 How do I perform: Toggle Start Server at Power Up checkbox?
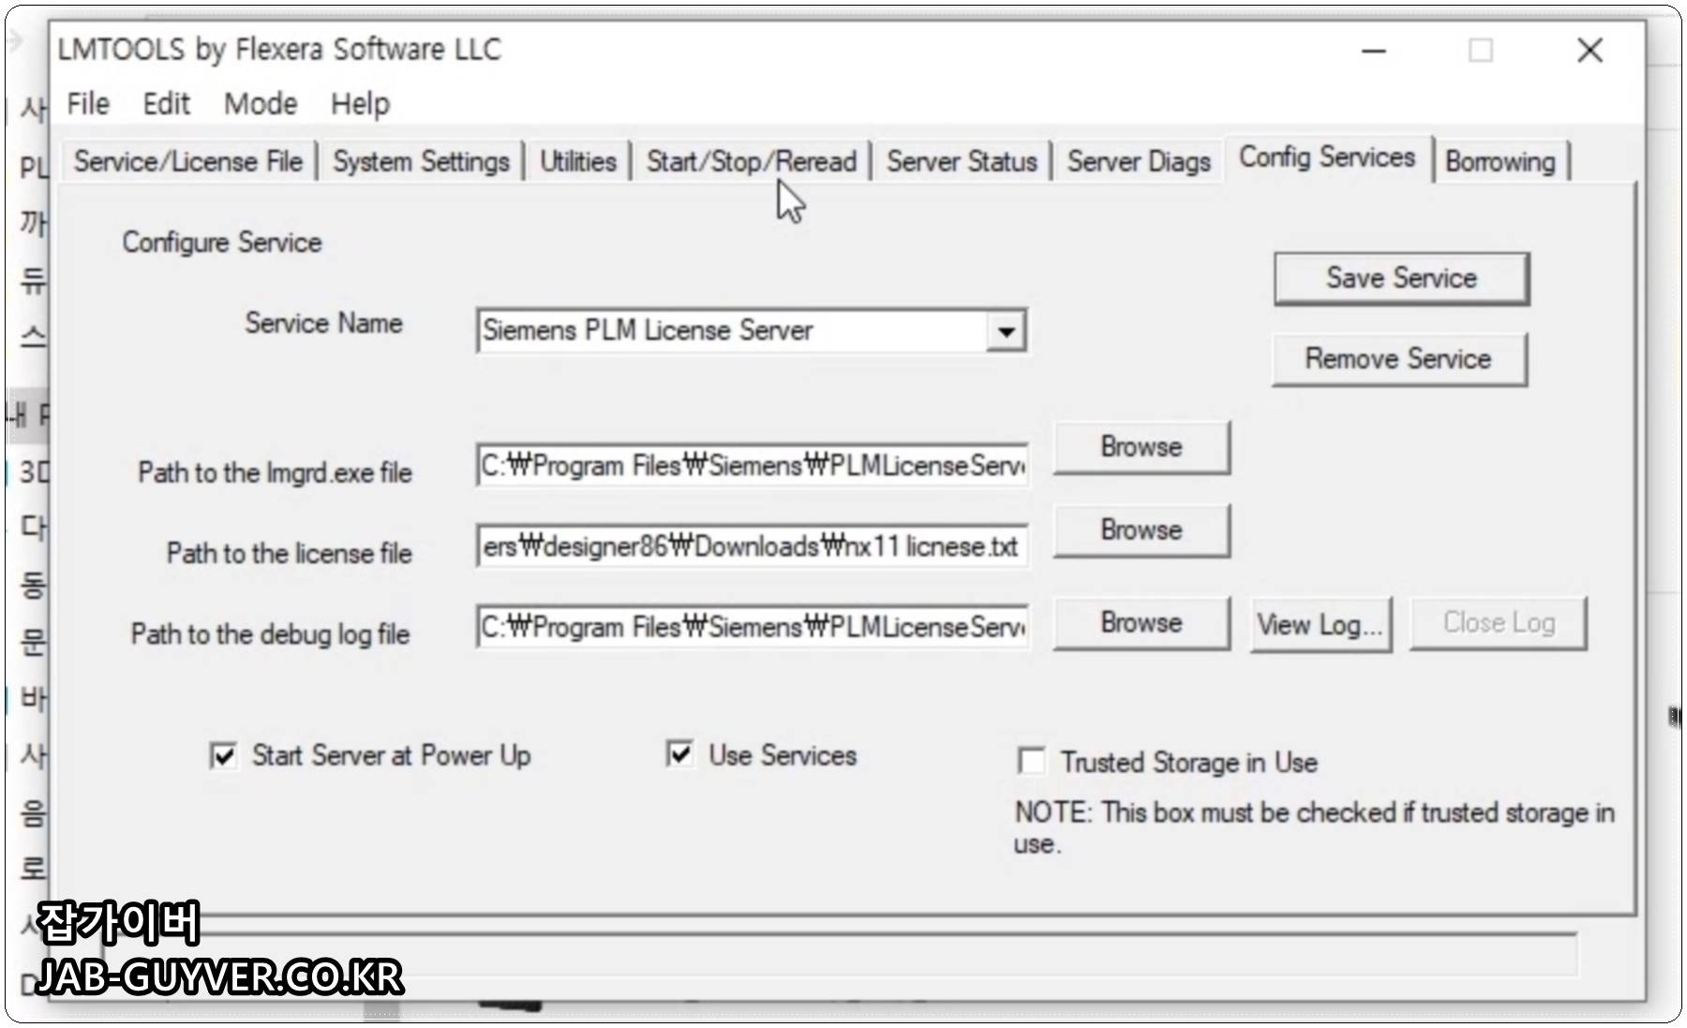(223, 755)
